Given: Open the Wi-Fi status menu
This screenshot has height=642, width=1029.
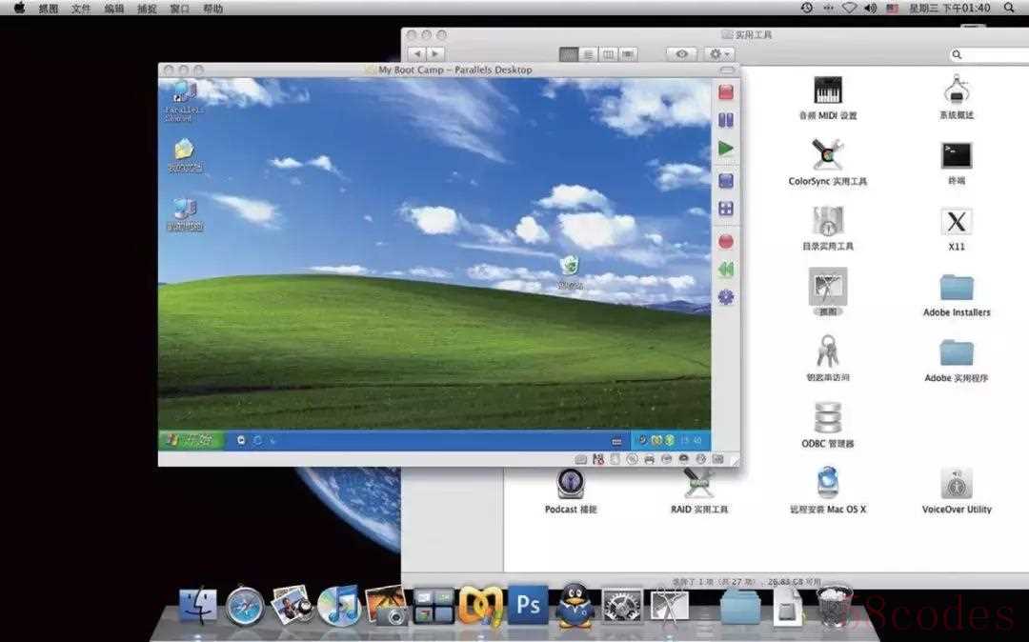Looking at the screenshot, I should (x=849, y=8).
